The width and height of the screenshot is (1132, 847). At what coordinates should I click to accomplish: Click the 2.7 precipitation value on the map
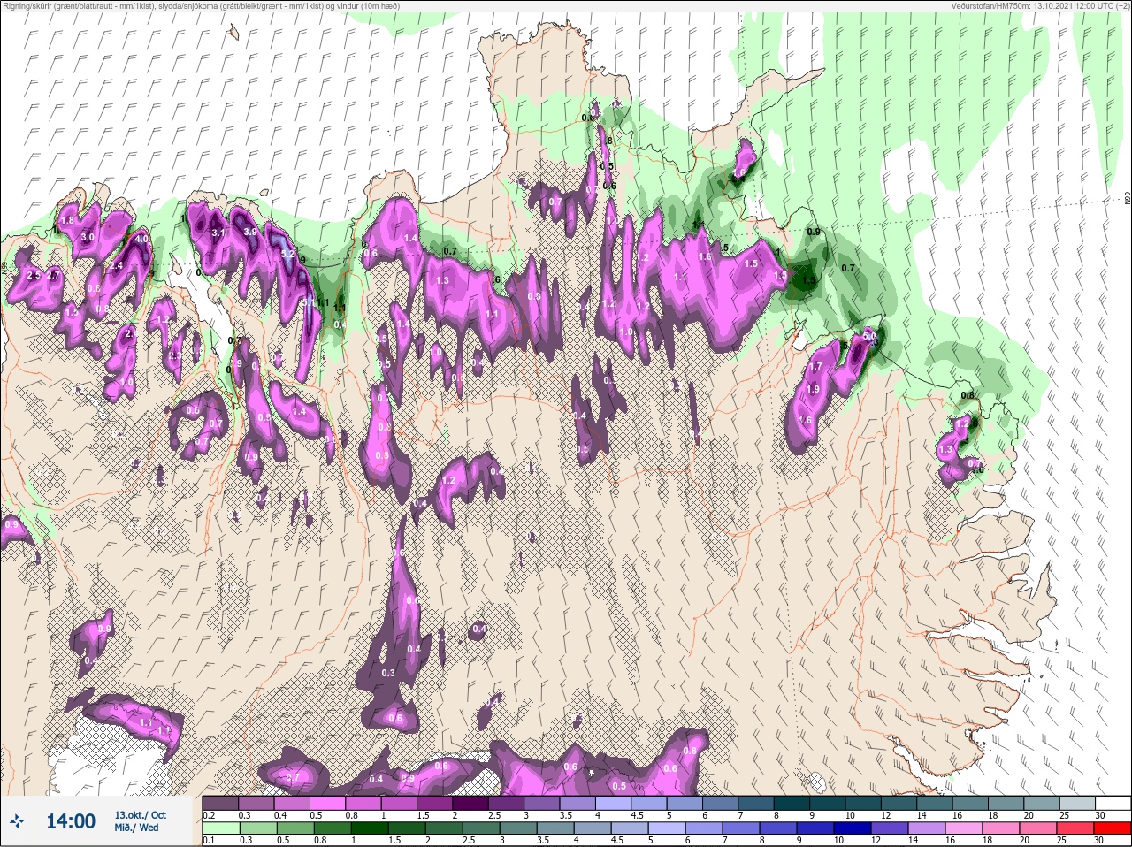click(53, 275)
